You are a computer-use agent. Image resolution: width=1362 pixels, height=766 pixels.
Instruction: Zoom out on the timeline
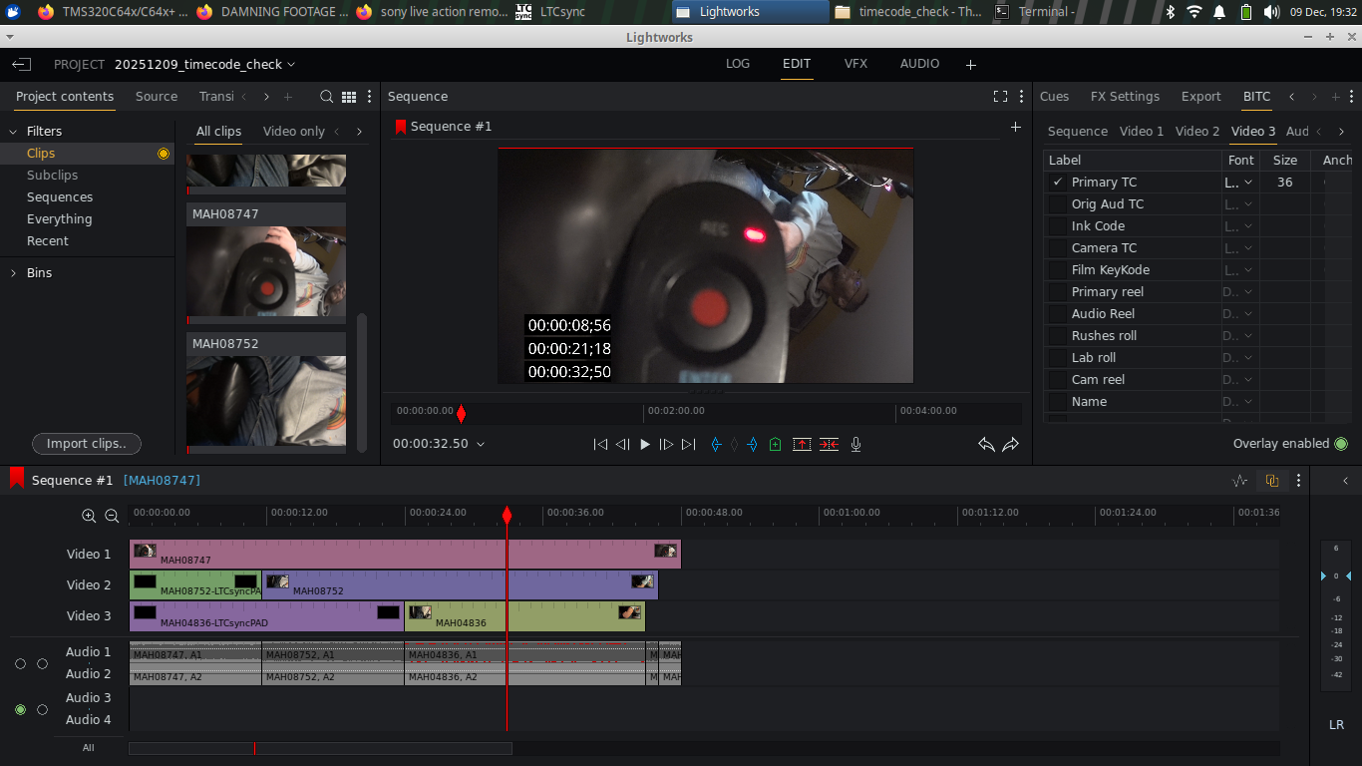pyautogui.click(x=112, y=516)
